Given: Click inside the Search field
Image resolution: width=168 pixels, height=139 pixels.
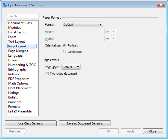Looking at the screenshot, I should point(23,16).
